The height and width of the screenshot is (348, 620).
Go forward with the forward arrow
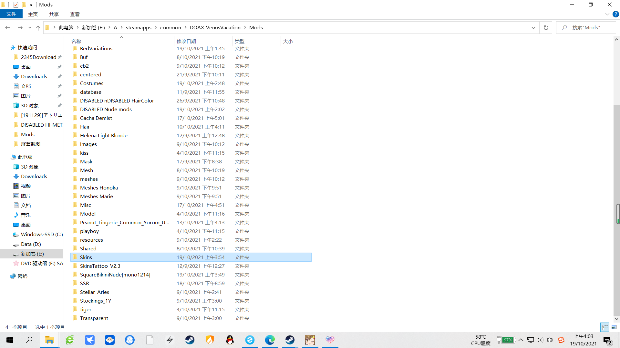(20, 28)
